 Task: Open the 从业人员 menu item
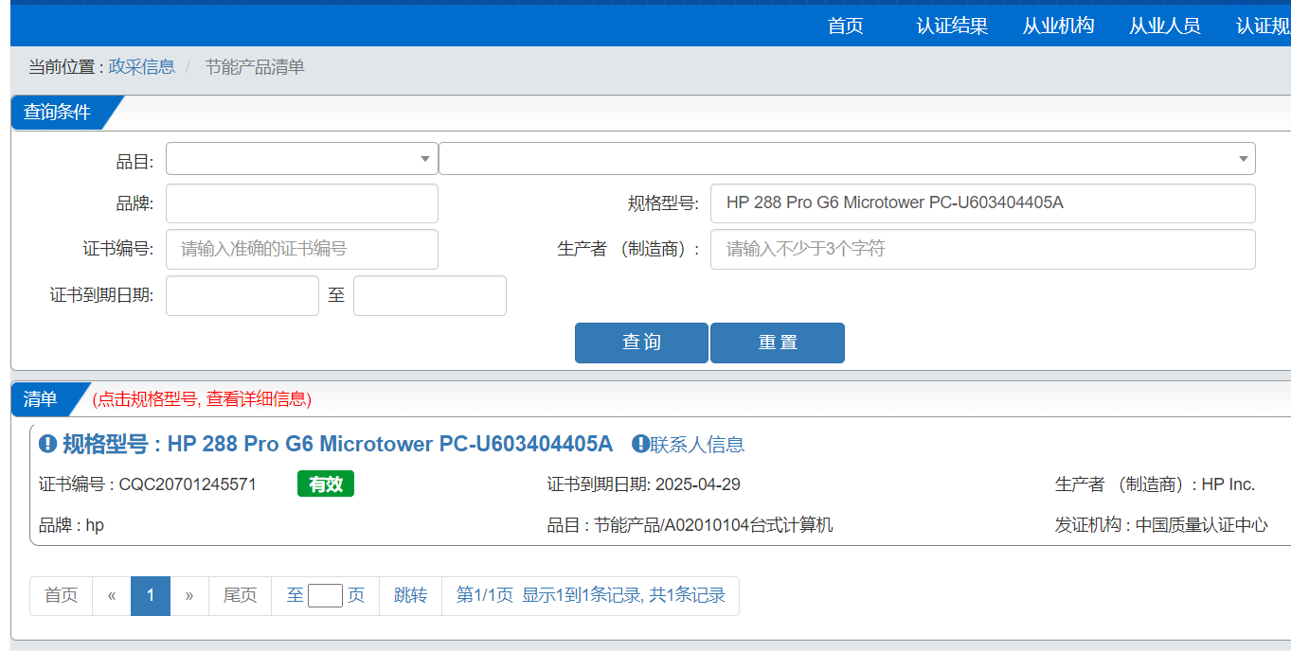[x=1164, y=26]
